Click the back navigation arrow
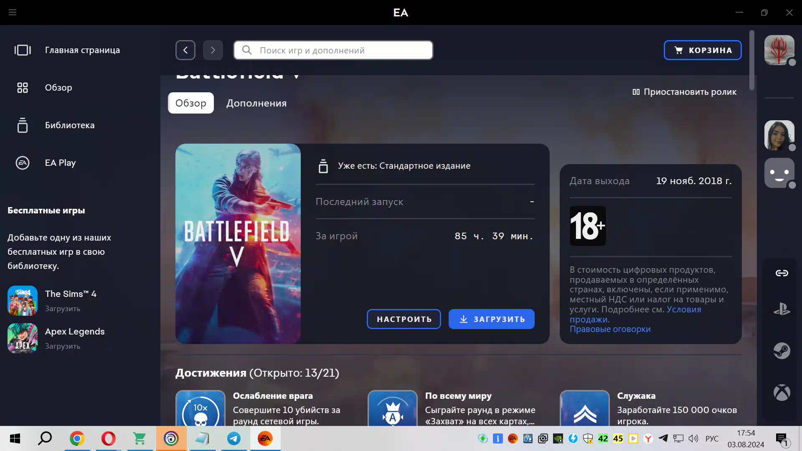The height and width of the screenshot is (451, 802). (x=185, y=50)
